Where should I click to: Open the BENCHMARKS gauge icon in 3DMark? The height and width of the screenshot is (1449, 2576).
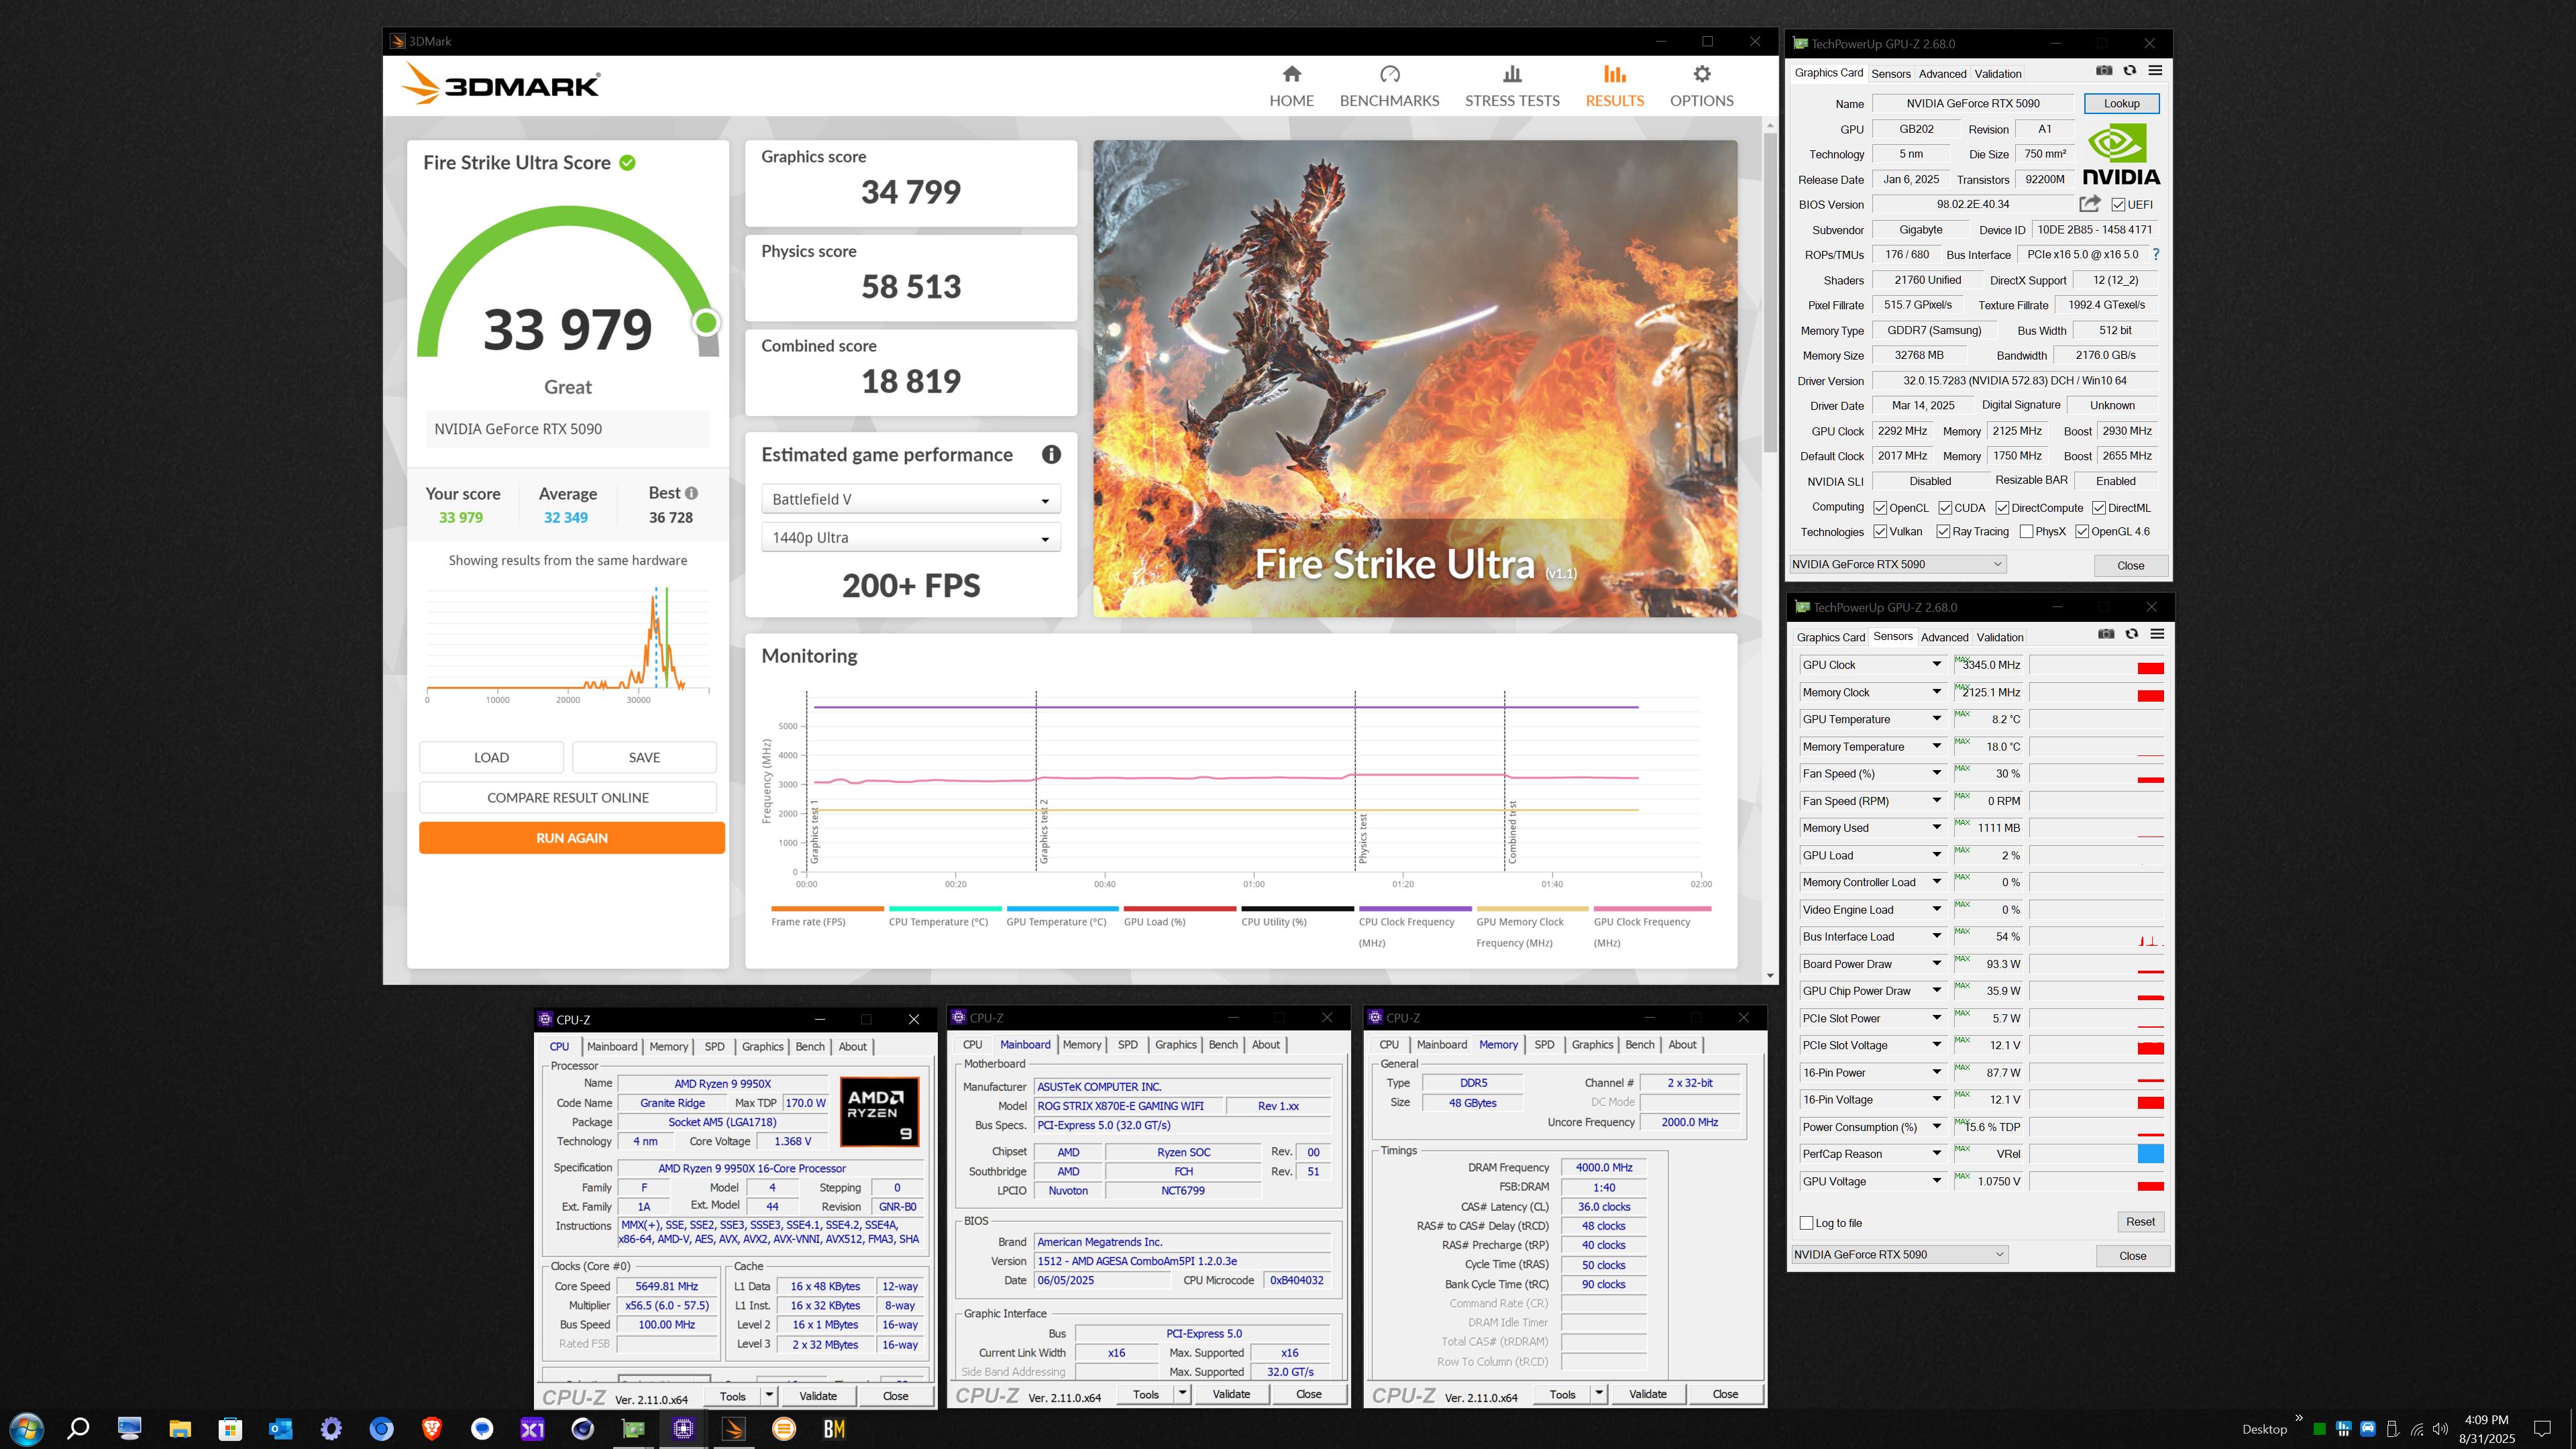(1389, 74)
